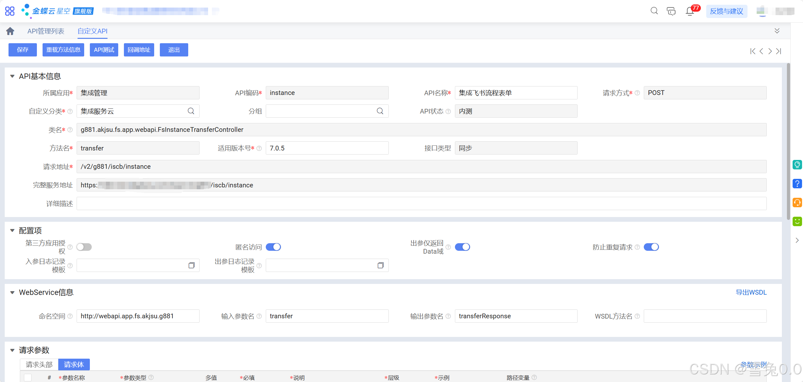This screenshot has height=382, width=803.
Task: Click the 输入参数名 input field
Action: coord(327,316)
